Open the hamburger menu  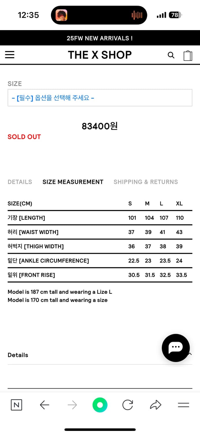tap(10, 55)
